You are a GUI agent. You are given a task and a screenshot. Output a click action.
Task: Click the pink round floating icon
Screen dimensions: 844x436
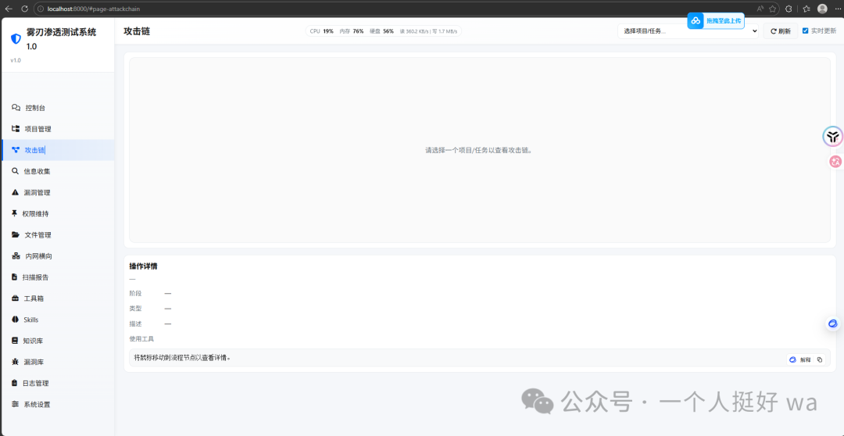(835, 161)
